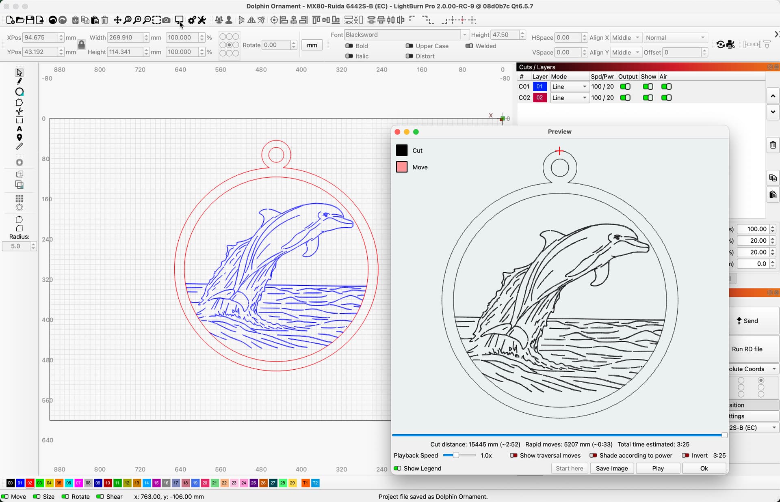Open the Font dropdown showing Blacksword

point(406,34)
